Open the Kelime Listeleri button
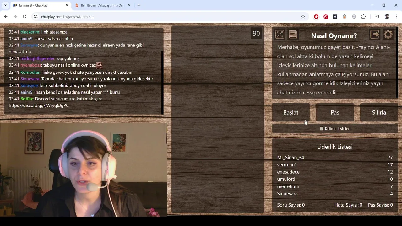402x226 pixels. pyautogui.click(x=335, y=129)
